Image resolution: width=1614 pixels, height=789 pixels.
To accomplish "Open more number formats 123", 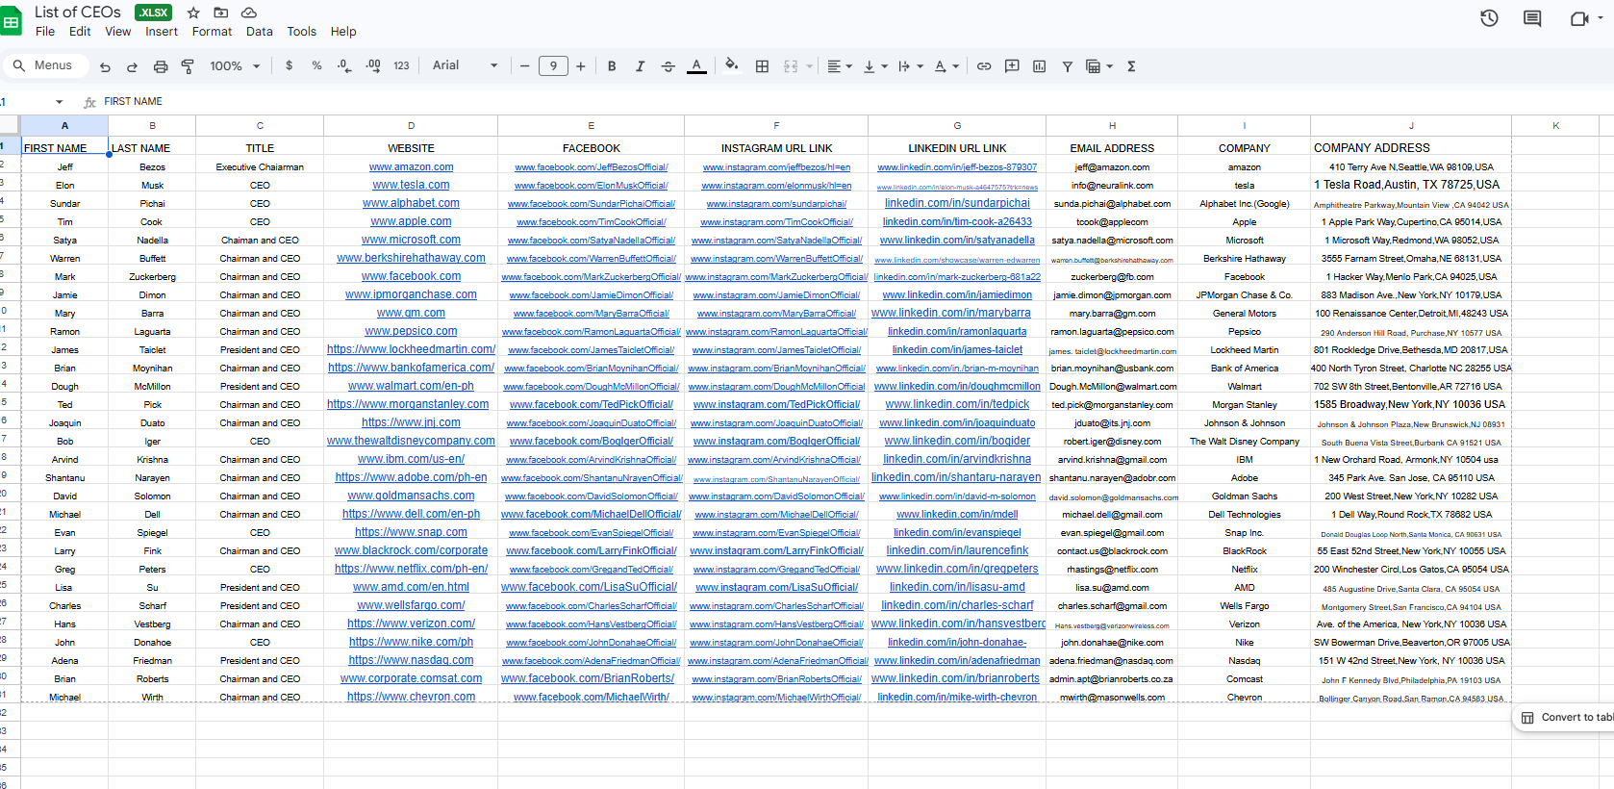I will [401, 66].
